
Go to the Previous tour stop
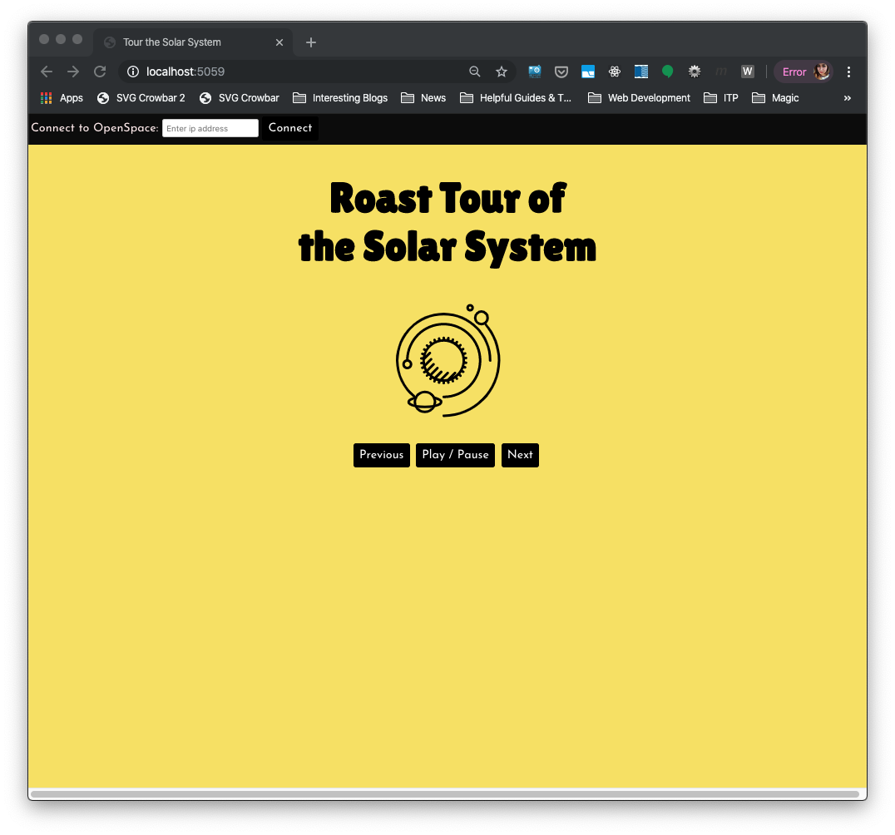pos(381,455)
